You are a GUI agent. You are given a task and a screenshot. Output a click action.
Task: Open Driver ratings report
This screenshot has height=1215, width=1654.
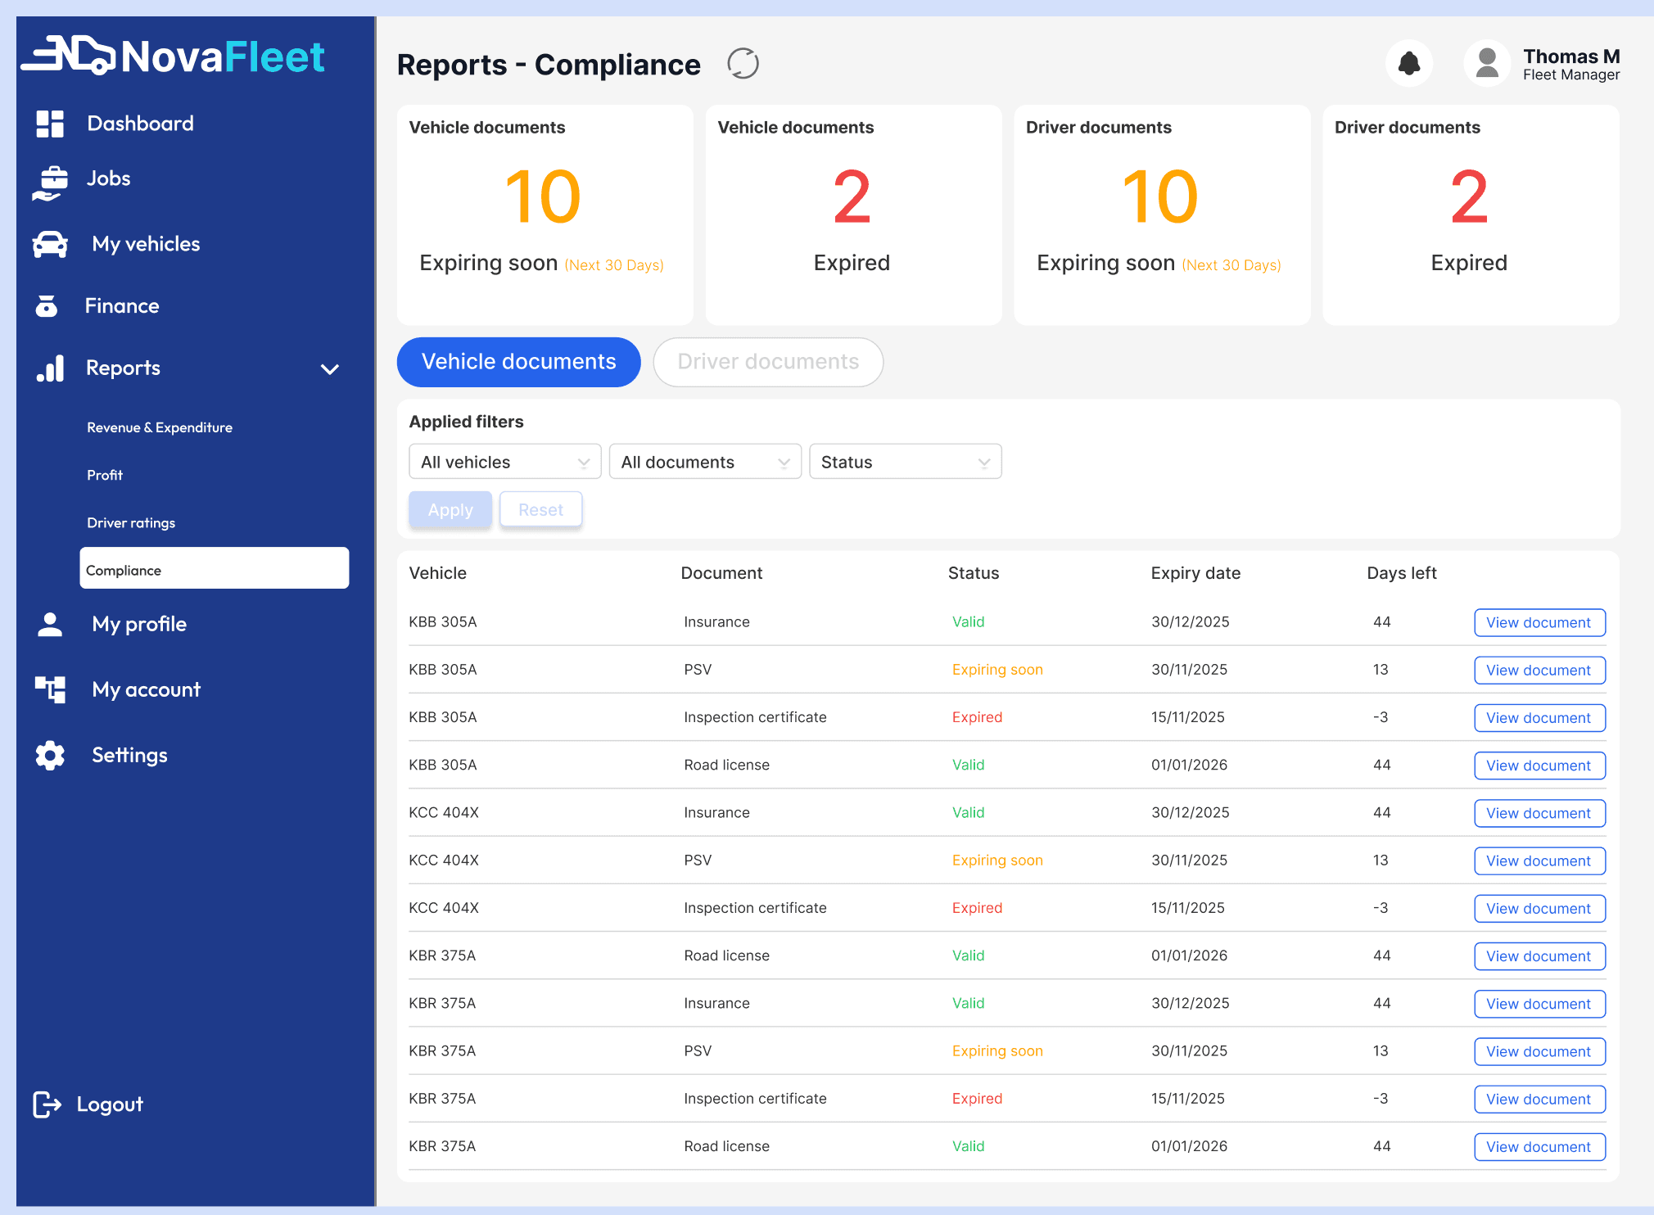click(x=131, y=522)
